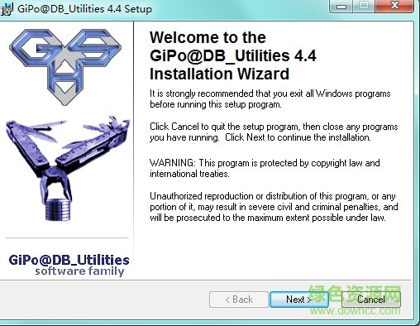Click the multitool pliers image

[68, 168]
